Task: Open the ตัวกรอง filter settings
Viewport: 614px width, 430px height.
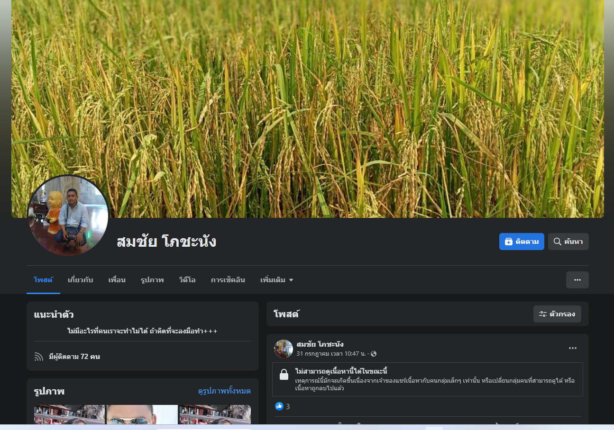Action: point(557,314)
